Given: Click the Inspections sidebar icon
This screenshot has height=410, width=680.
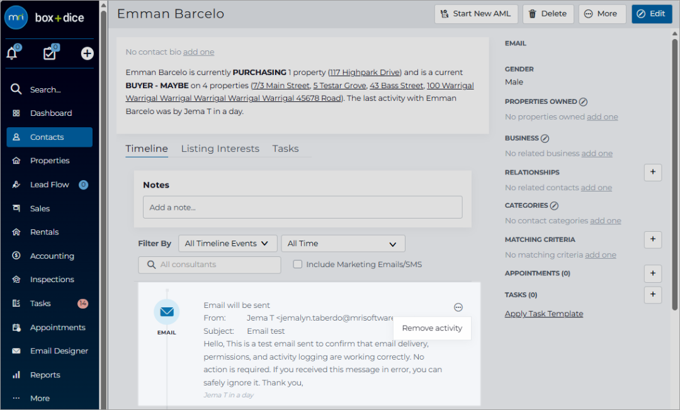Looking at the screenshot, I should [x=16, y=280].
